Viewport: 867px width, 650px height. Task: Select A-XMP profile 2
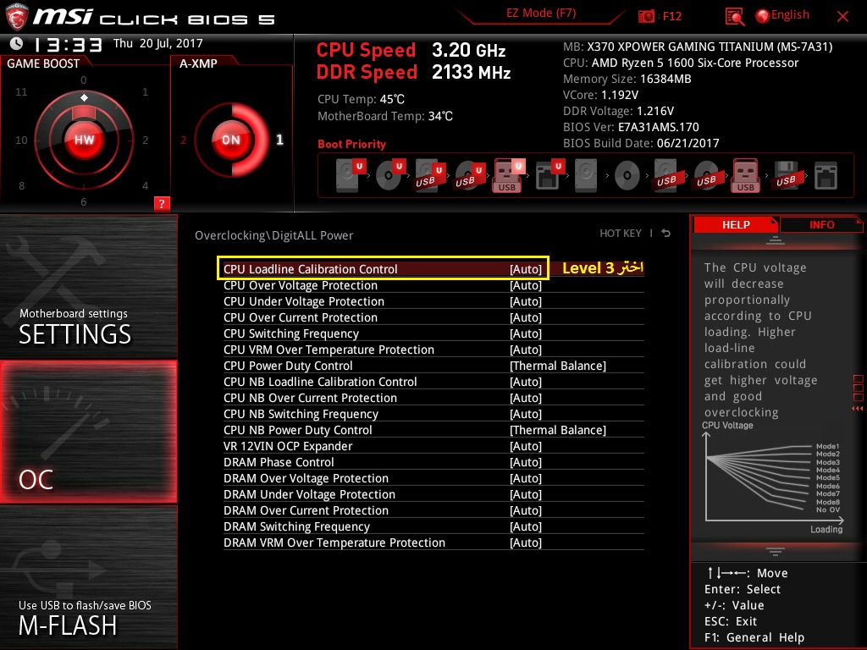coord(183,140)
